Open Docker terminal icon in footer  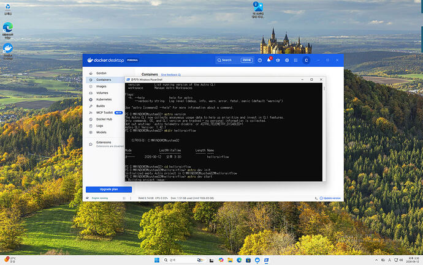click(x=316, y=198)
